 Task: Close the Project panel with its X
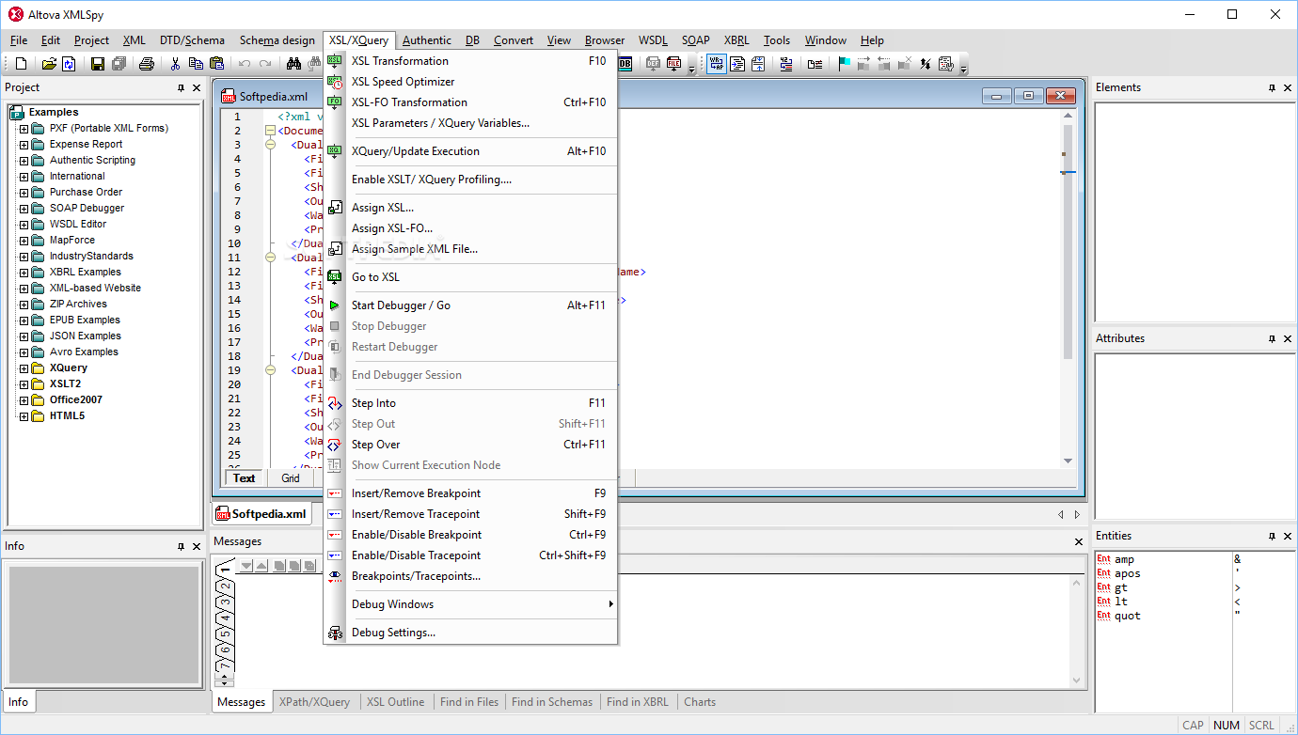197,87
